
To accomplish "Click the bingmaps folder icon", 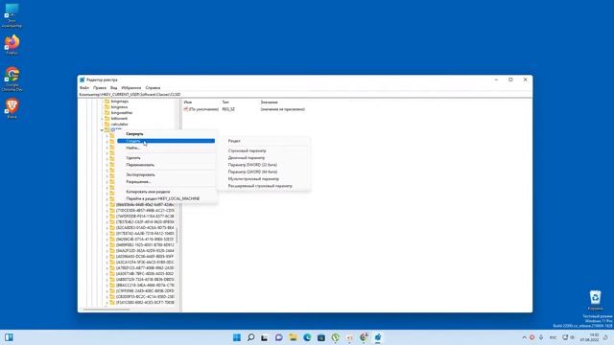I will click(106, 102).
